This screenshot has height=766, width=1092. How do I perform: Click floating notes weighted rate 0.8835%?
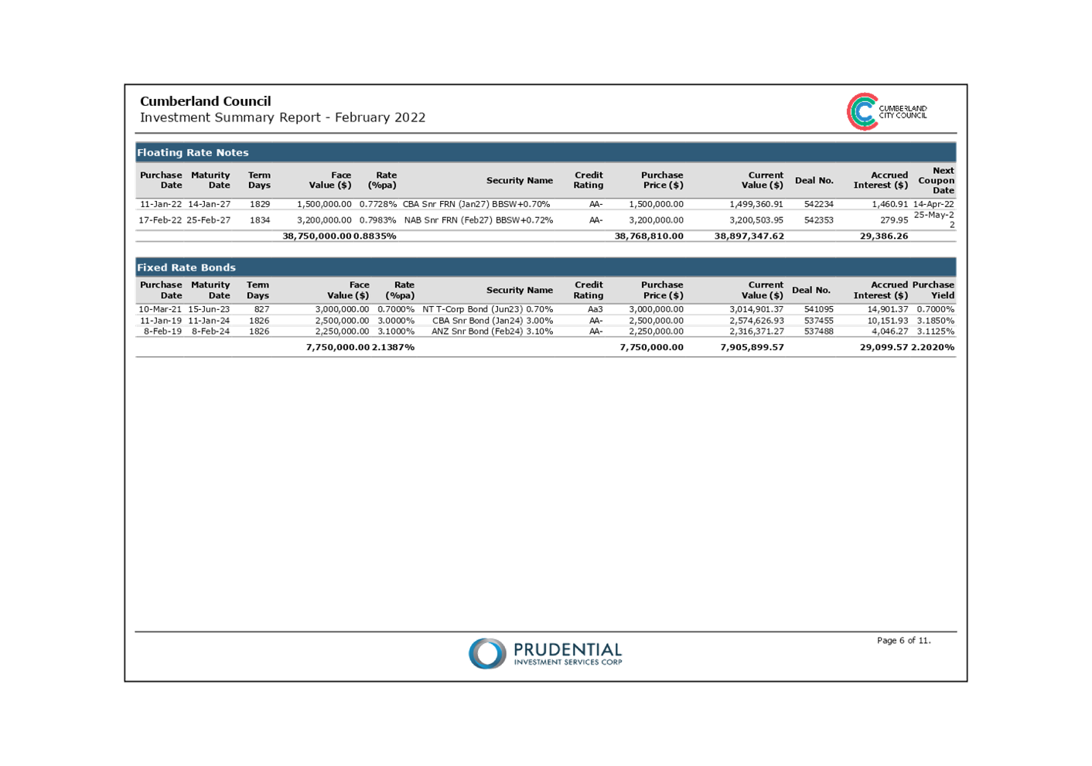point(375,236)
